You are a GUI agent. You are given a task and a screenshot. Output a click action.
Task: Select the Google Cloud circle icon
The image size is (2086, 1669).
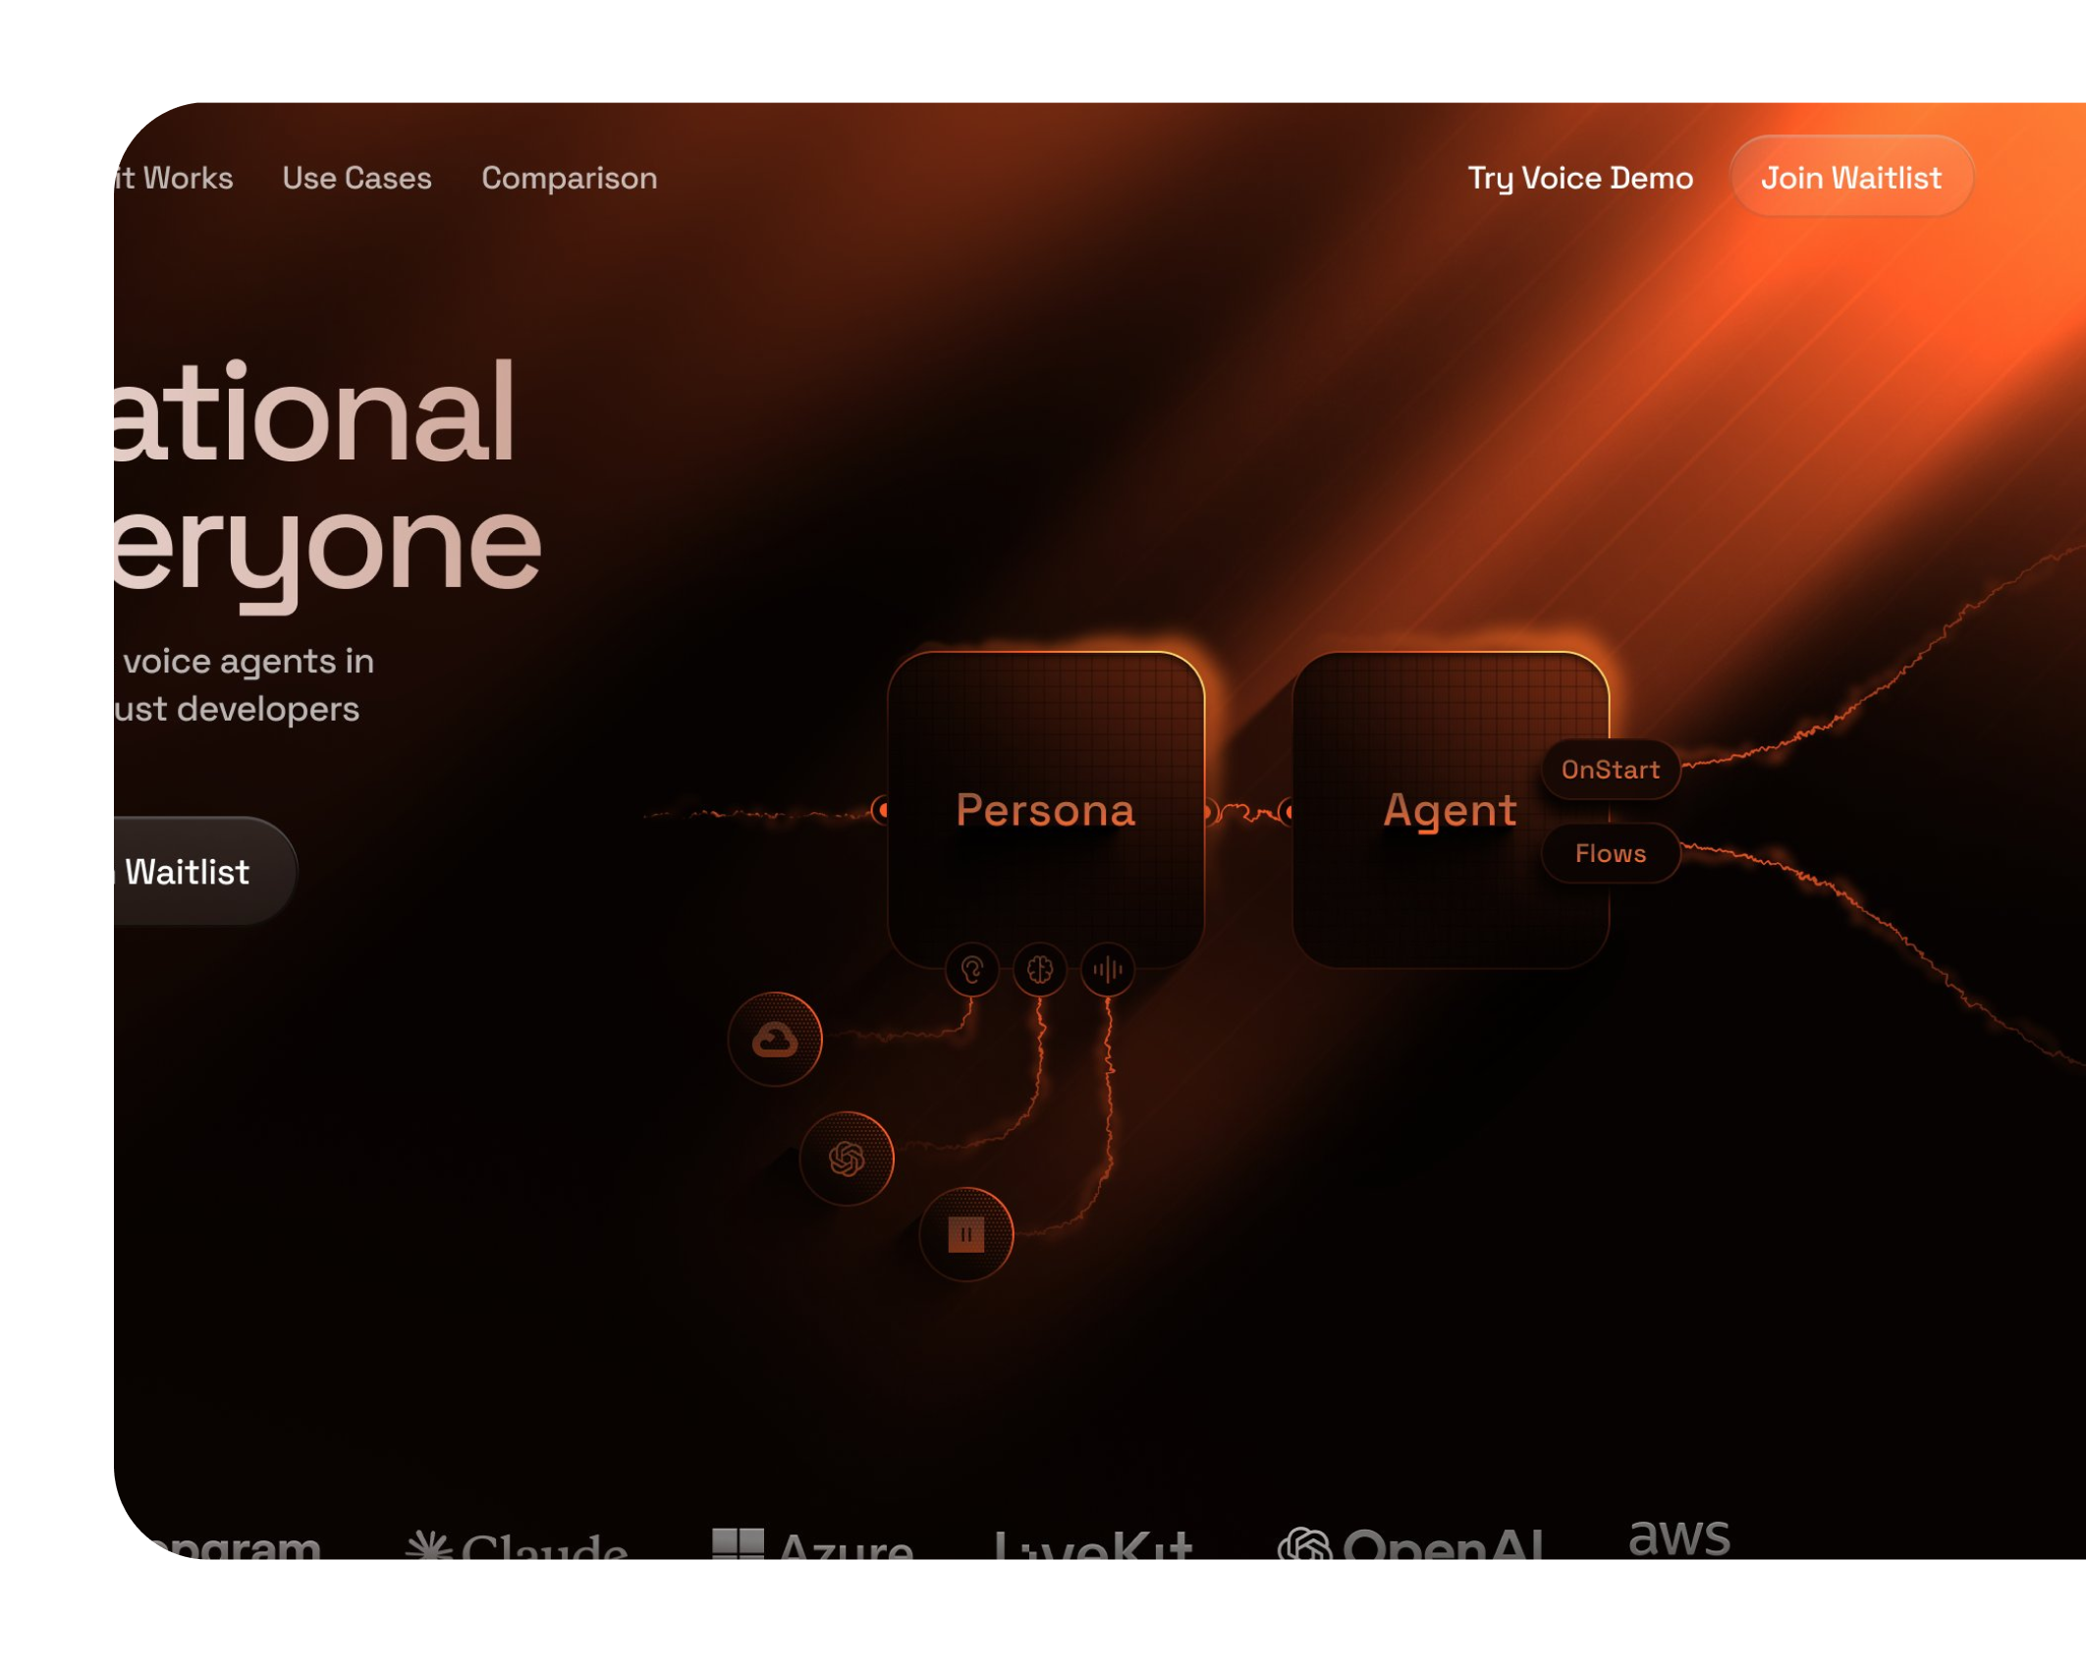click(775, 1040)
